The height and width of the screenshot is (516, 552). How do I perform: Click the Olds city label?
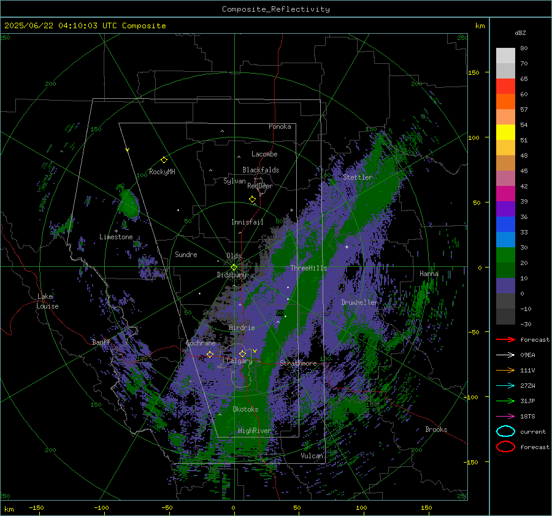234,255
